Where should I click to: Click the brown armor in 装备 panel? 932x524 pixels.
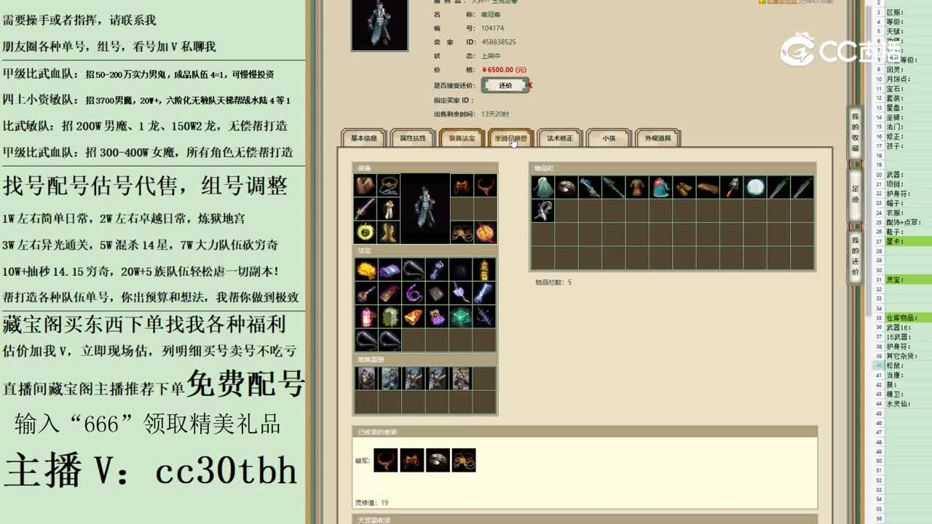[x=365, y=186]
